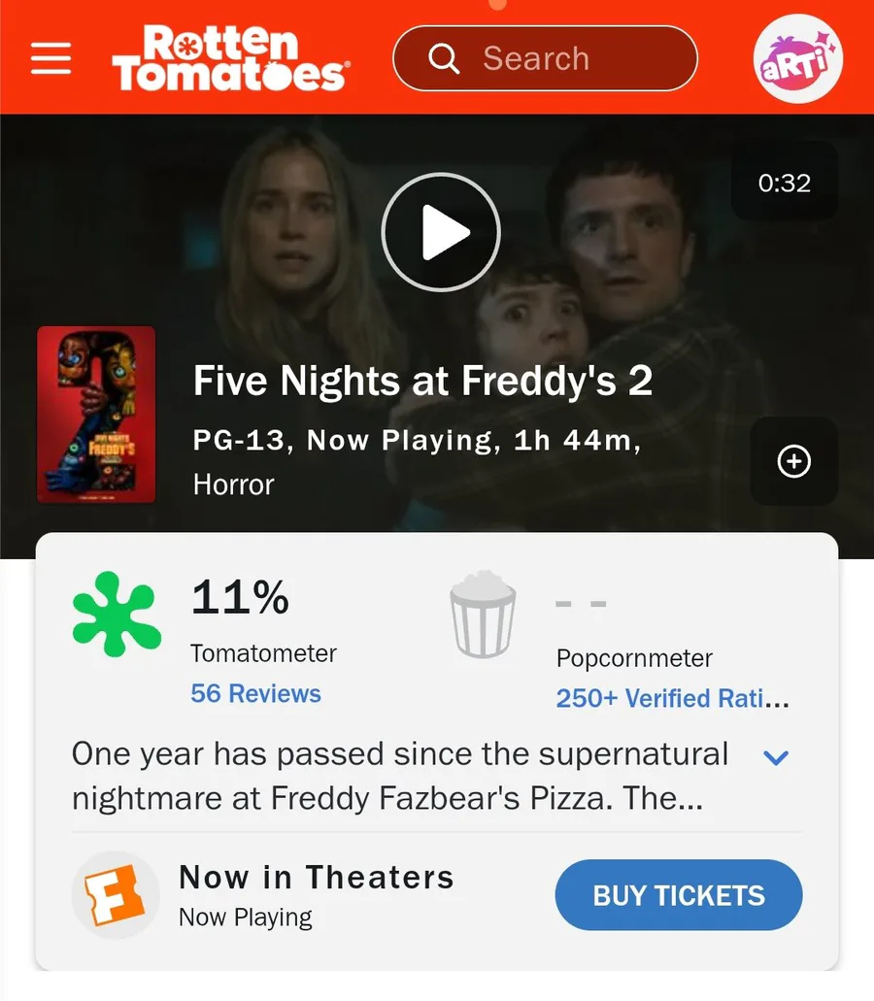Click the Popcornmeter label
This screenshot has height=1001, width=874.
[x=634, y=658]
